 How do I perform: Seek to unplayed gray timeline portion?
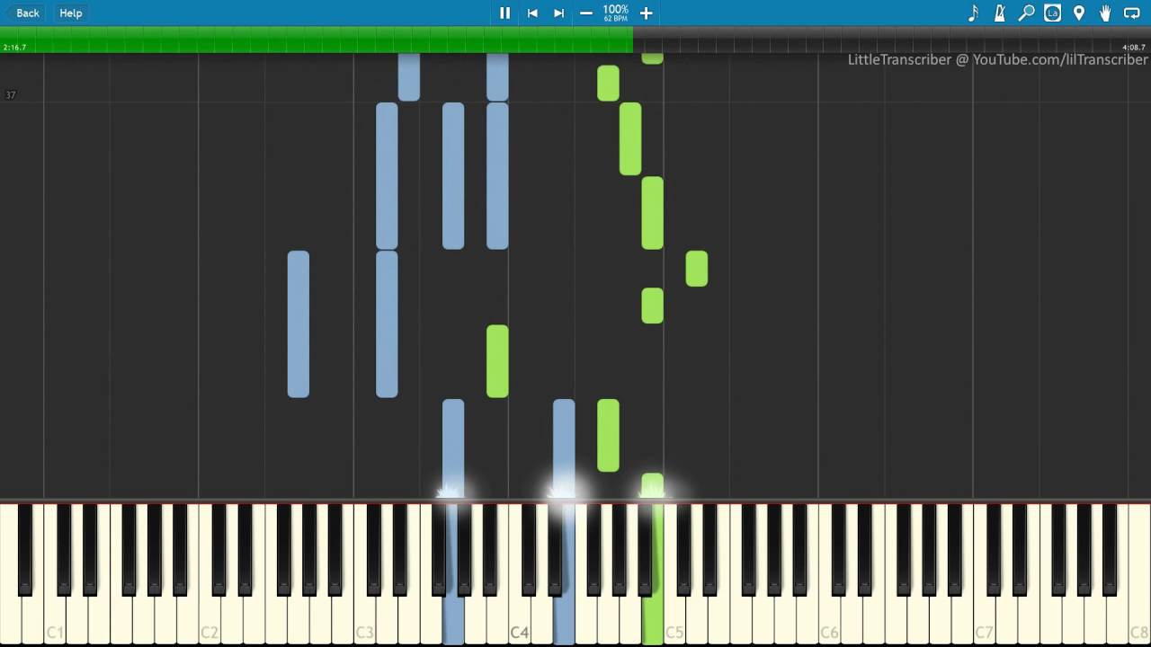coord(892,40)
